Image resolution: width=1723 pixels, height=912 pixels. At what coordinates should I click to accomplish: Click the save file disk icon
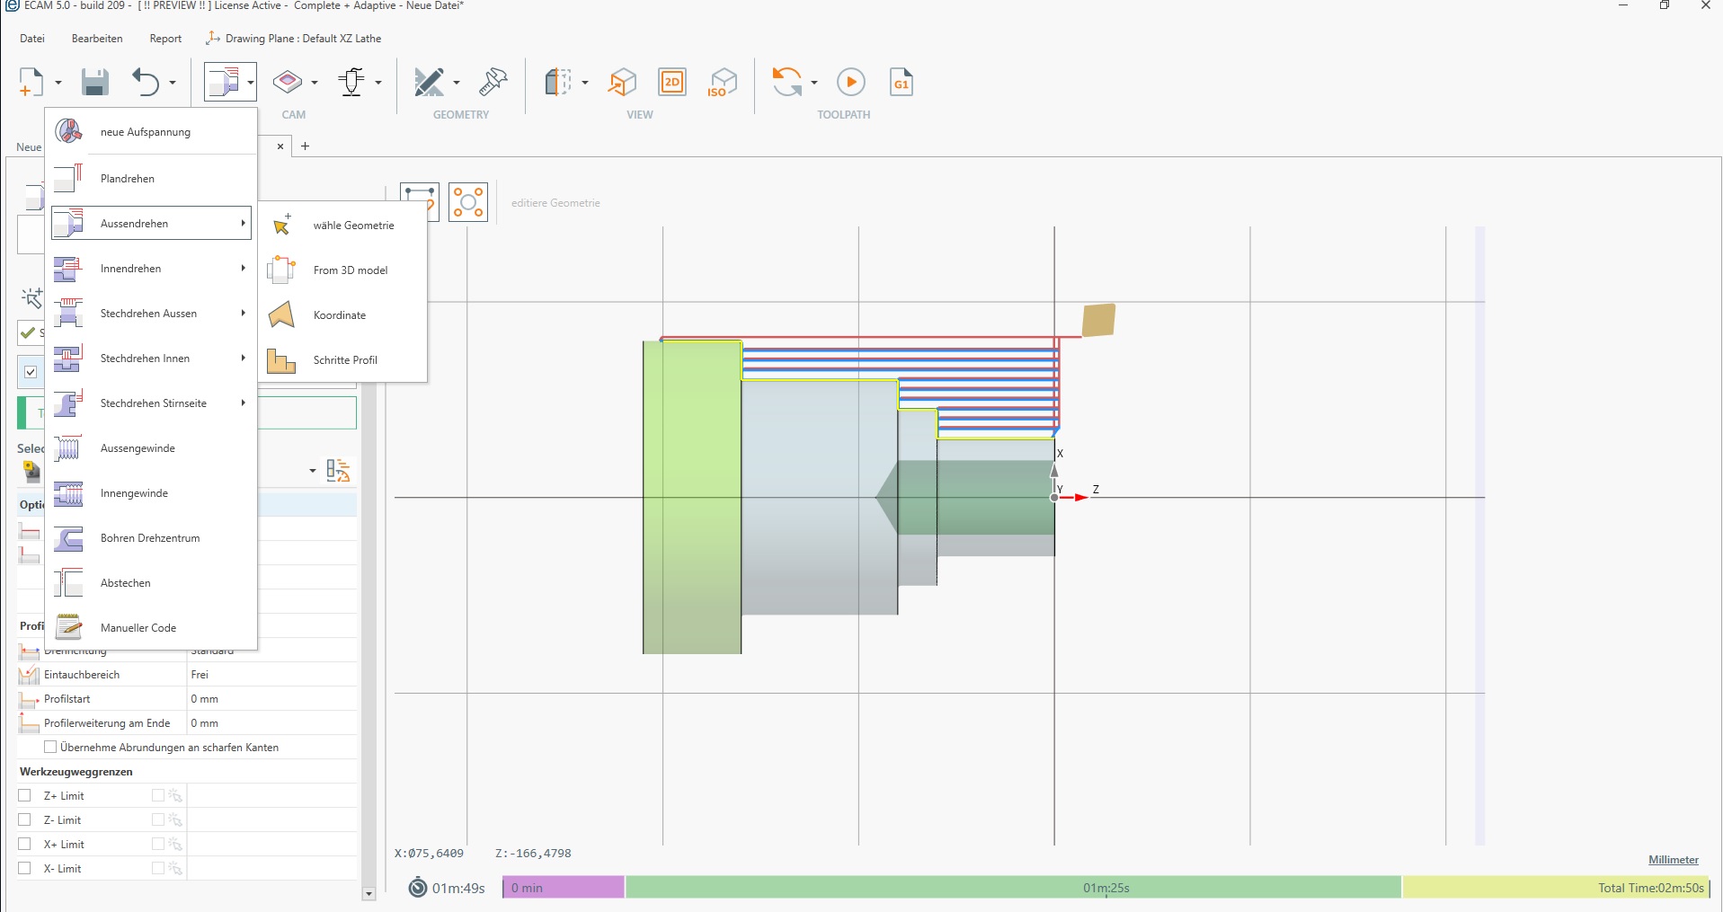point(94,83)
